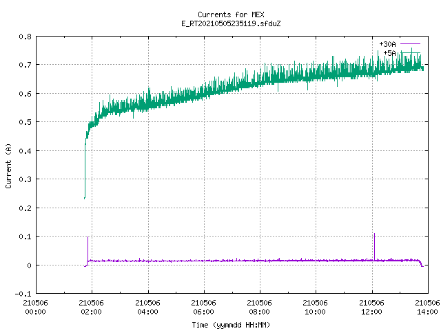Image resolution: width=441 pixels, height=331 pixels.
Task: Click the 0.5 y-axis tick label
Action: (25, 122)
